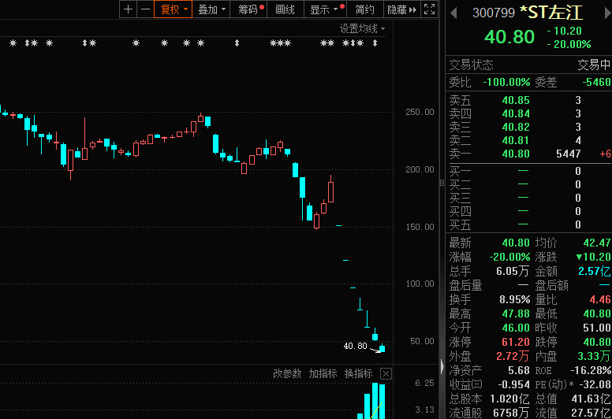The height and width of the screenshot is (419, 612).
Task: Open 设置均线 moving average settings
Action: coord(362,28)
